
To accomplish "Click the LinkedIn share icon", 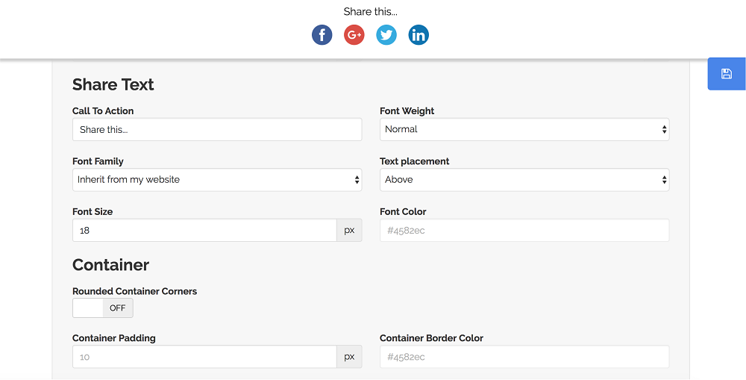I will 419,35.
